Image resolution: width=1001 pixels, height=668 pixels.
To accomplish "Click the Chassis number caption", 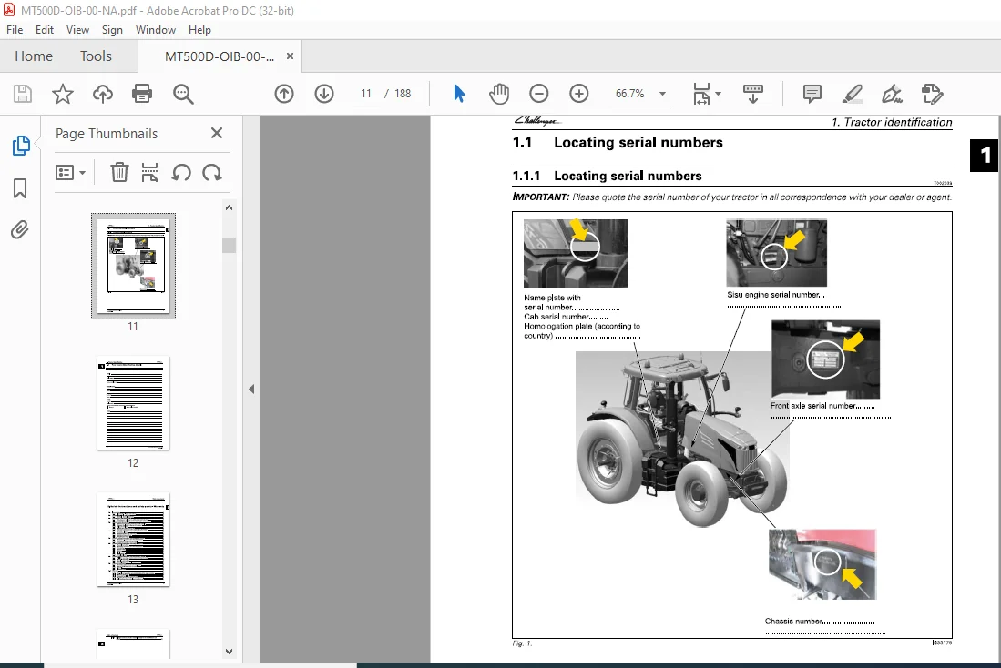I will pyautogui.click(x=820, y=622).
